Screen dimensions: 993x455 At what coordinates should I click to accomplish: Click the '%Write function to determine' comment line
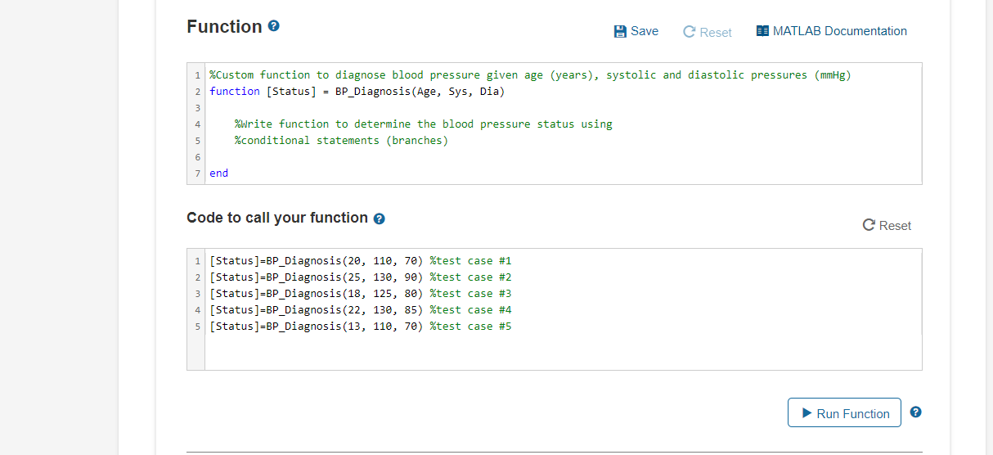coord(423,124)
